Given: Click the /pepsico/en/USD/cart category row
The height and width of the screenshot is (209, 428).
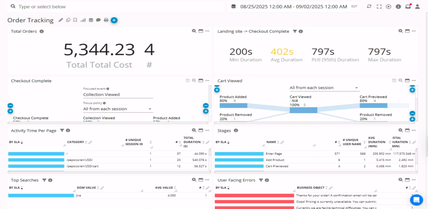Looking at the screenshot, I should [x=108, y=166].
